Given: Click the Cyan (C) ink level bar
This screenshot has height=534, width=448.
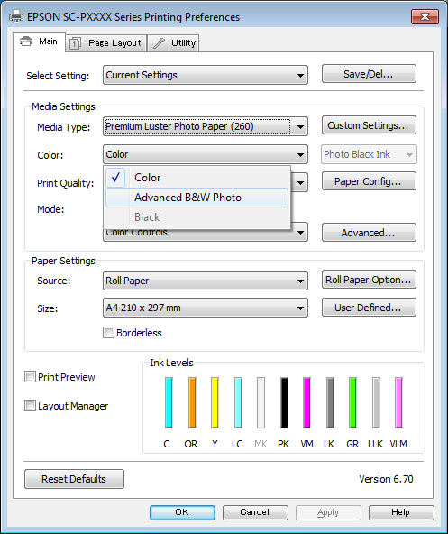Looking at the screenshot, I should 169,402.
